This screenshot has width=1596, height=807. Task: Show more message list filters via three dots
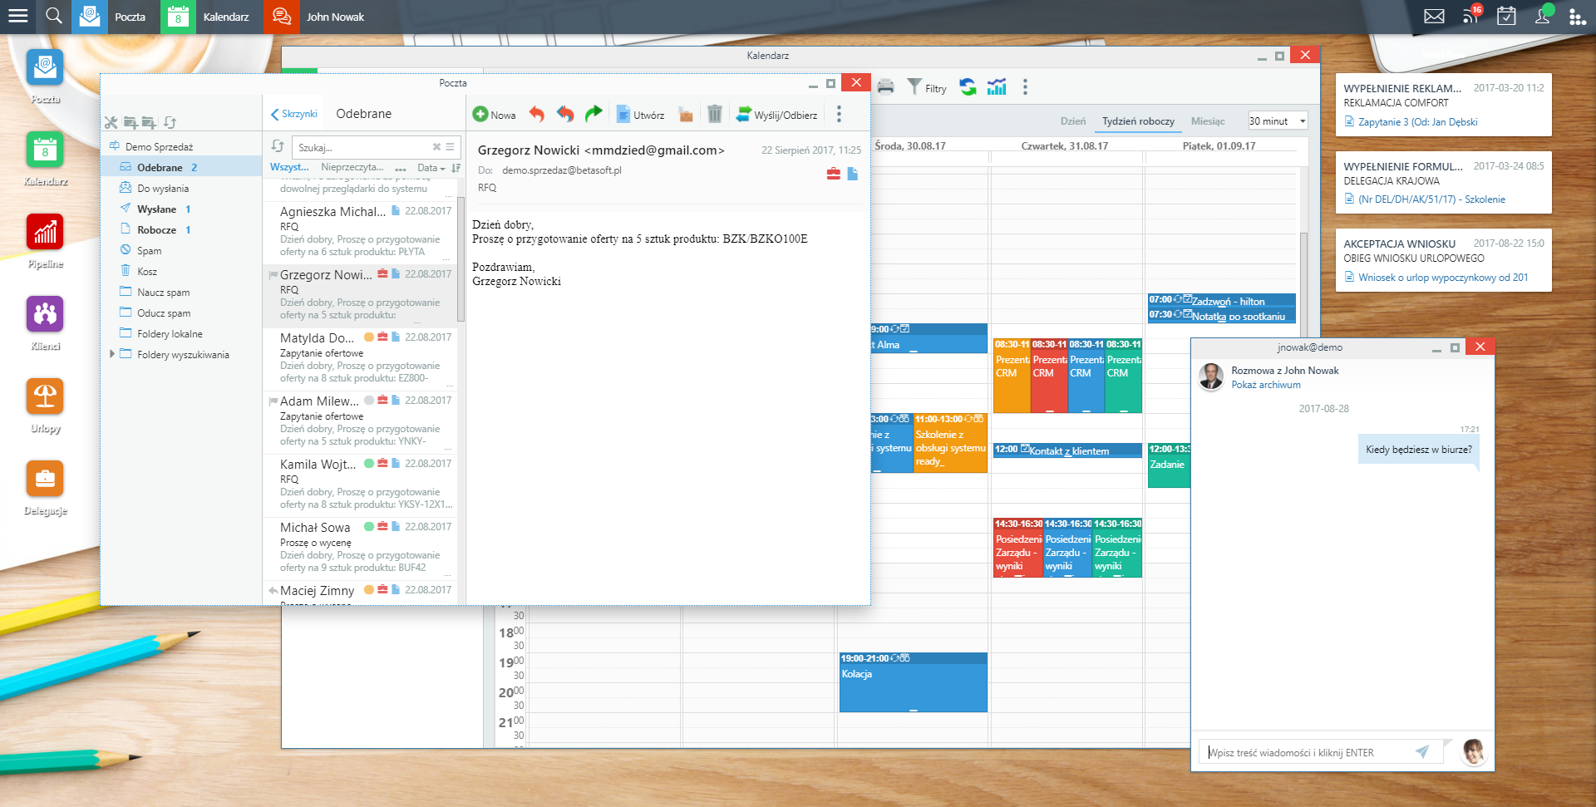[401, 169]
